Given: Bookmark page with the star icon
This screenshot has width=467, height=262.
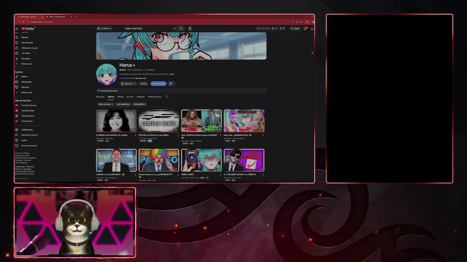Looking at the screenshot, I should [x=301, y=22].
